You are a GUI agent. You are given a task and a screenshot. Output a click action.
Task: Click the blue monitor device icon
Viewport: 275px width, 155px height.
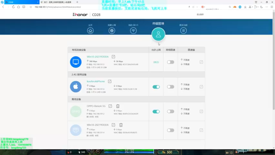76,62
